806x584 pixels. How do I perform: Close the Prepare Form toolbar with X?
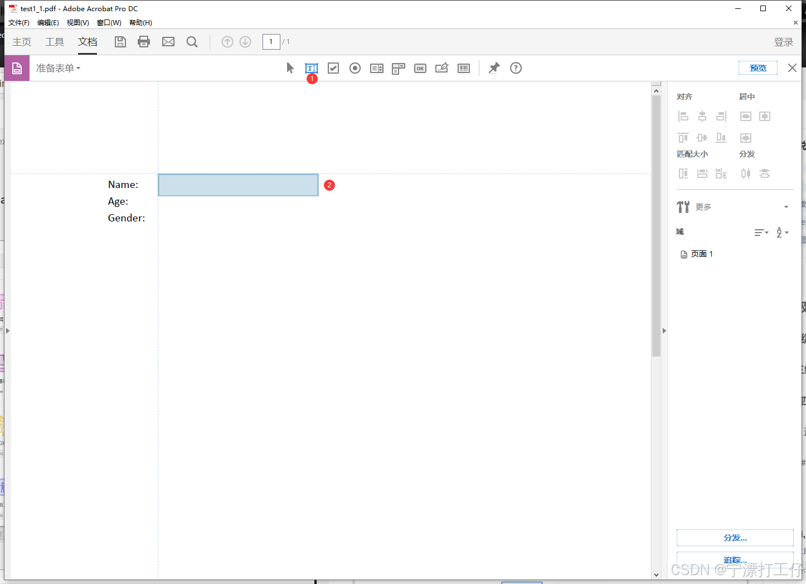(x=792, y=67)
